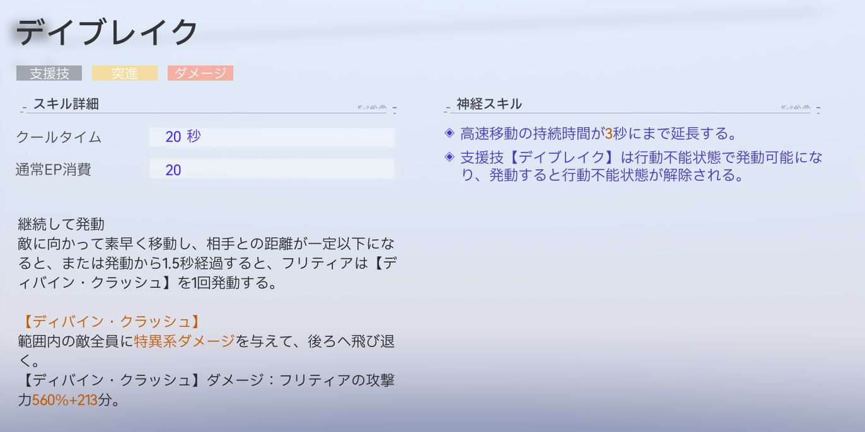Select the diamond bullet next to 高速移動
The width and height of the screenshot is (865, 432).
(449, 133)
